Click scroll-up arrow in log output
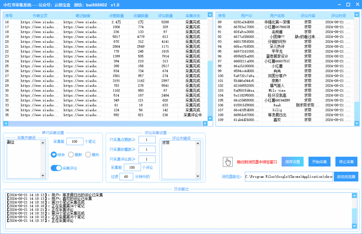Image resolution: width=362 pixels, height=234 pixels. pos(354,195)
